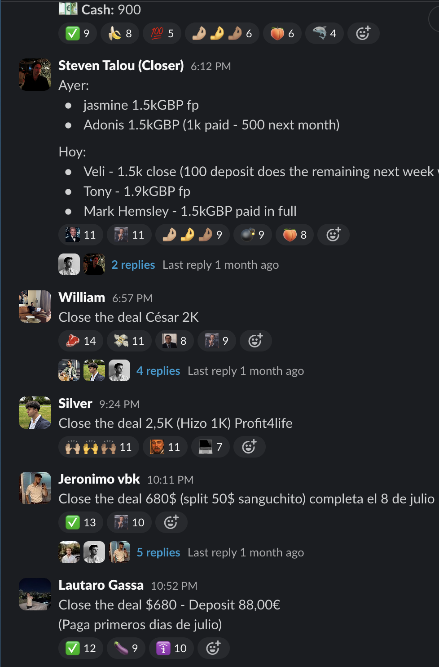Toggle the raised hands reaction on Silver's message

(x=99, y=447)
